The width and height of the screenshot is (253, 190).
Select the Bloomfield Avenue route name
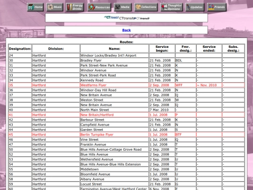(95, 175)
